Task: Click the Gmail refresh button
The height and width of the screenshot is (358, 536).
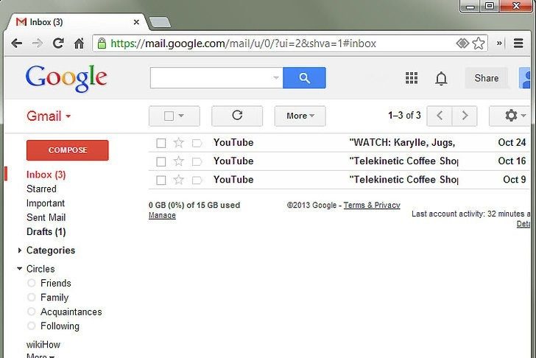Action: (x=236, y=116)
